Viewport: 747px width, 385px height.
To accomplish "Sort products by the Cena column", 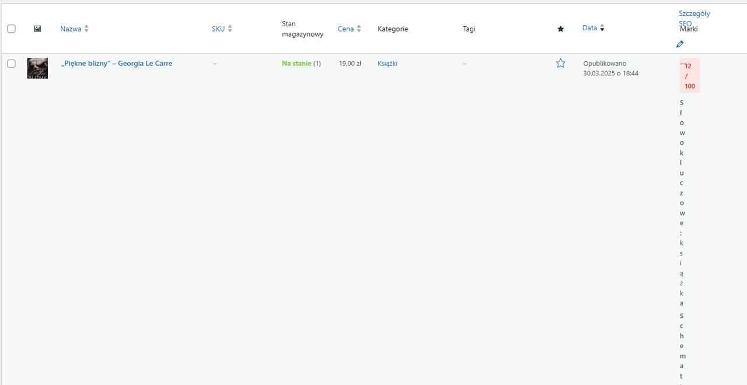I will pos(345,29).
